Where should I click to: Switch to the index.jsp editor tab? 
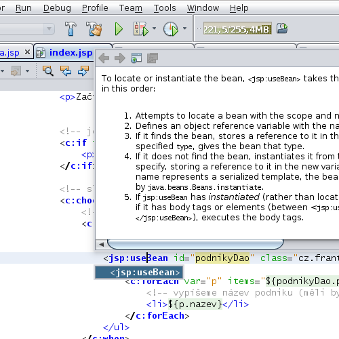(71, 53)
